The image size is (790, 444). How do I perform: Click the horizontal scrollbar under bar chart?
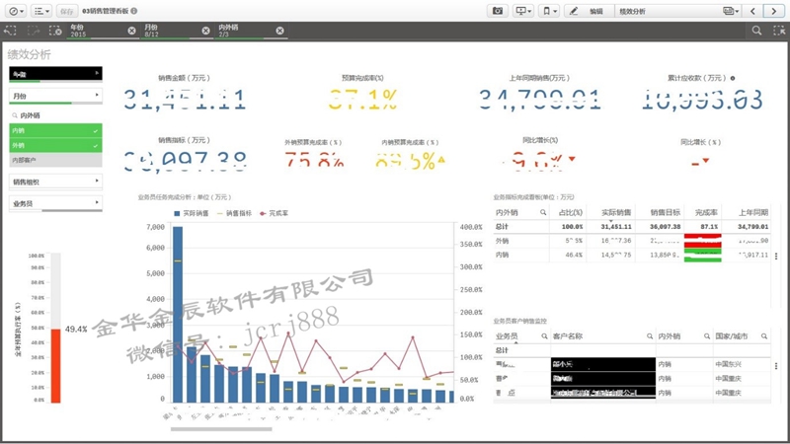pyautogui.click(x=207, y=429)
